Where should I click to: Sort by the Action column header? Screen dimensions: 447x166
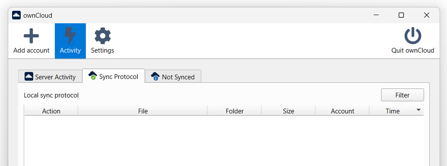pos(51,111)
